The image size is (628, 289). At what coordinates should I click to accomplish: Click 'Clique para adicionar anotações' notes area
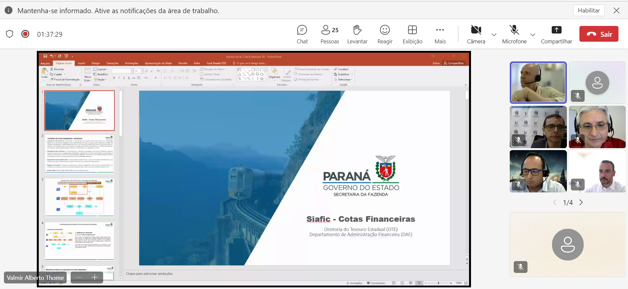pos(149,274)
